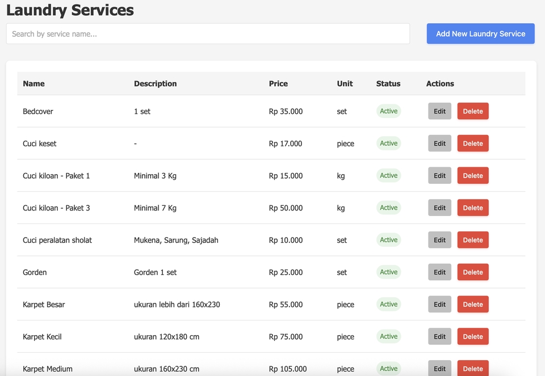Open edit for Cuci kiloan - Paket 1
This screenshot has height=376, width=545.
439,176
